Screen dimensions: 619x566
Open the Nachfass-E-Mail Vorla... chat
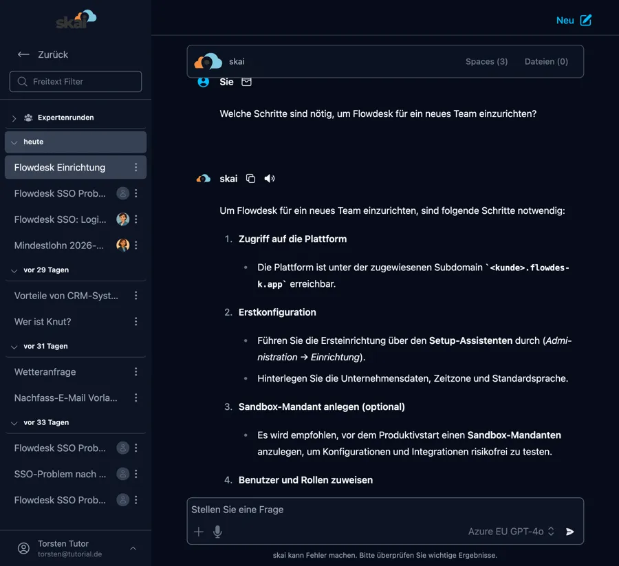65,398
